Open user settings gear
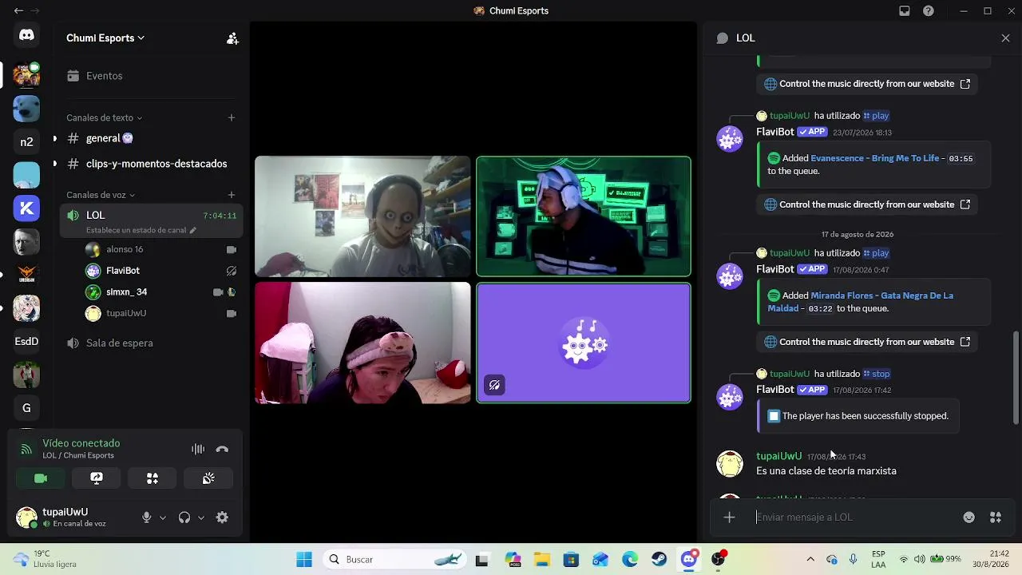1022x575 pixels. pyautogui.click(x=222, y=517)
